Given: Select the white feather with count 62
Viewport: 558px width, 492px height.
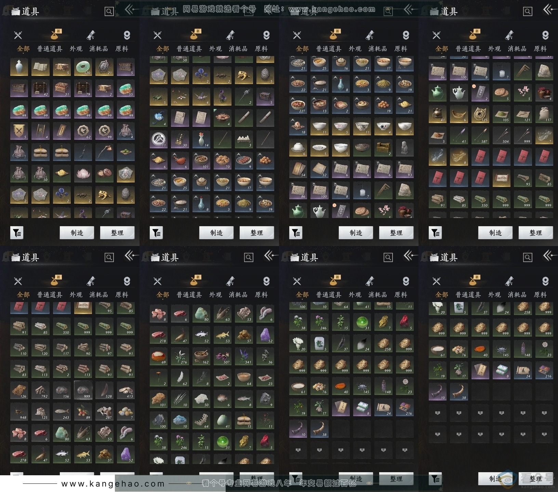Looking at the screenshot, I should point(180,378).
